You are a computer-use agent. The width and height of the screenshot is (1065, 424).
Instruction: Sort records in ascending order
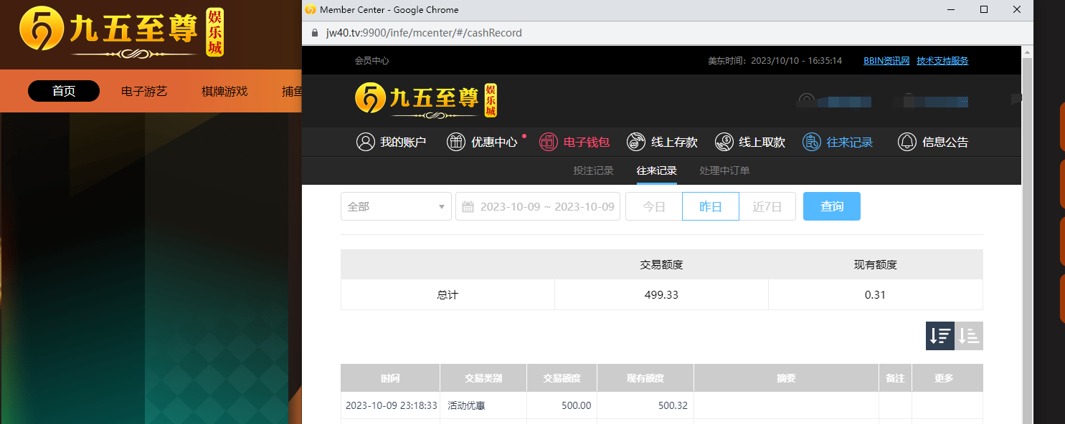coord(969,336)
